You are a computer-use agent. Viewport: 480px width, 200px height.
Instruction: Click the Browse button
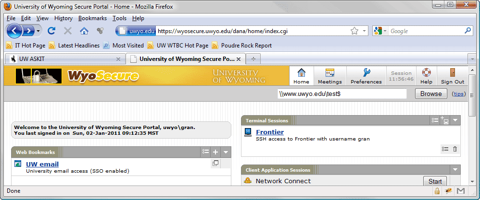(431, 94)
